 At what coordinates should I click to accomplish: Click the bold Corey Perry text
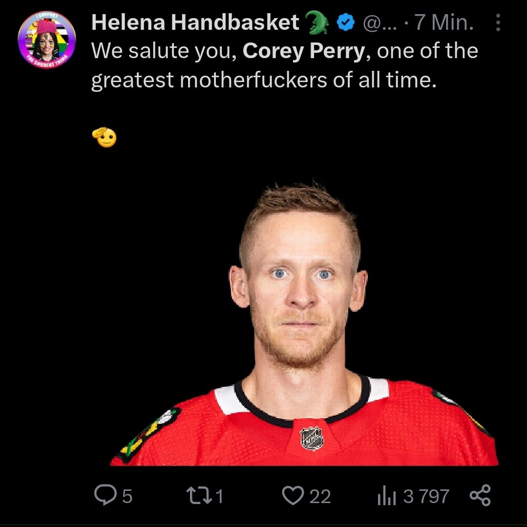pos(304,51)
